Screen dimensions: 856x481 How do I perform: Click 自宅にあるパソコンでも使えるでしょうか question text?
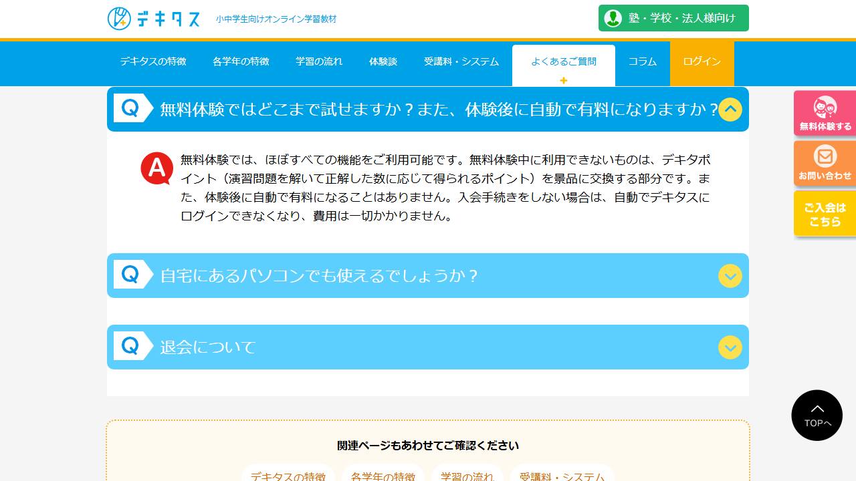(320, 276)
